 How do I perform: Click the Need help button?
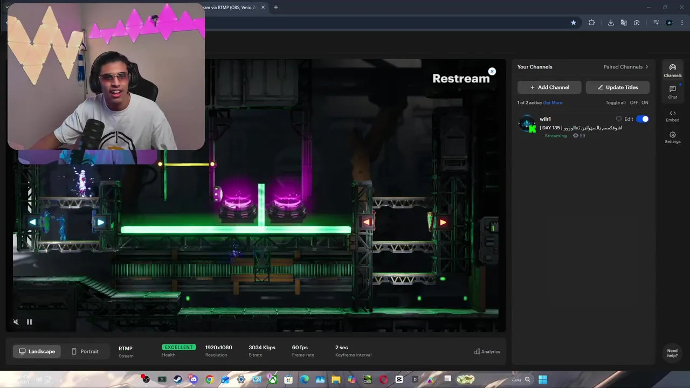click(672, 353)
